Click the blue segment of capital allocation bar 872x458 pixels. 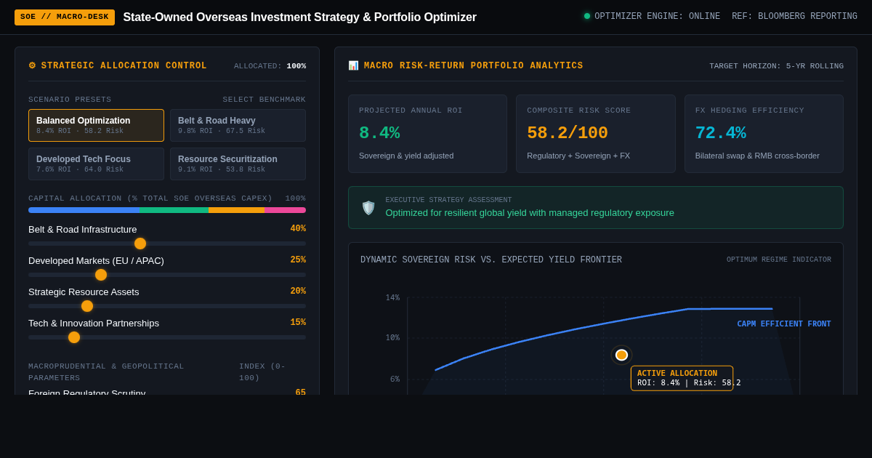coord(84,210)
